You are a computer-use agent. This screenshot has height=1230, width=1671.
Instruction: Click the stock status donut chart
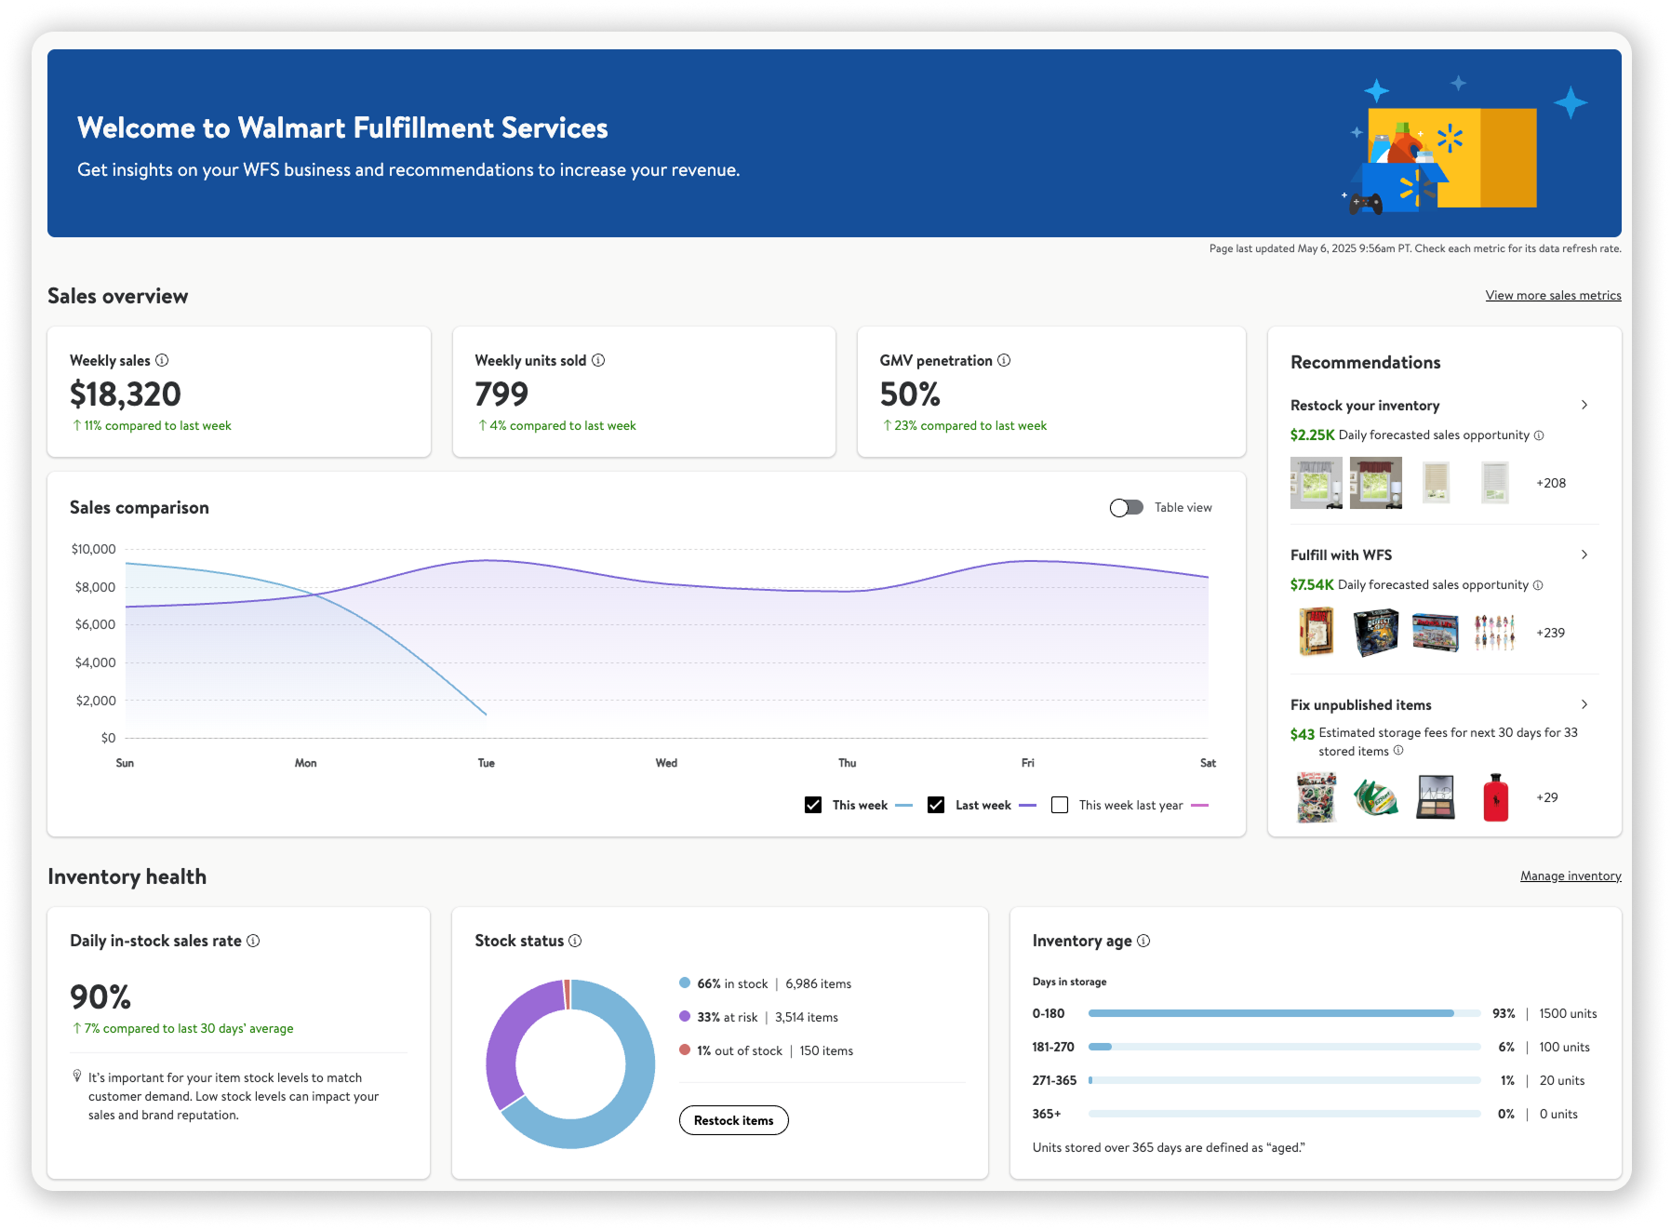click(570, 1063)
